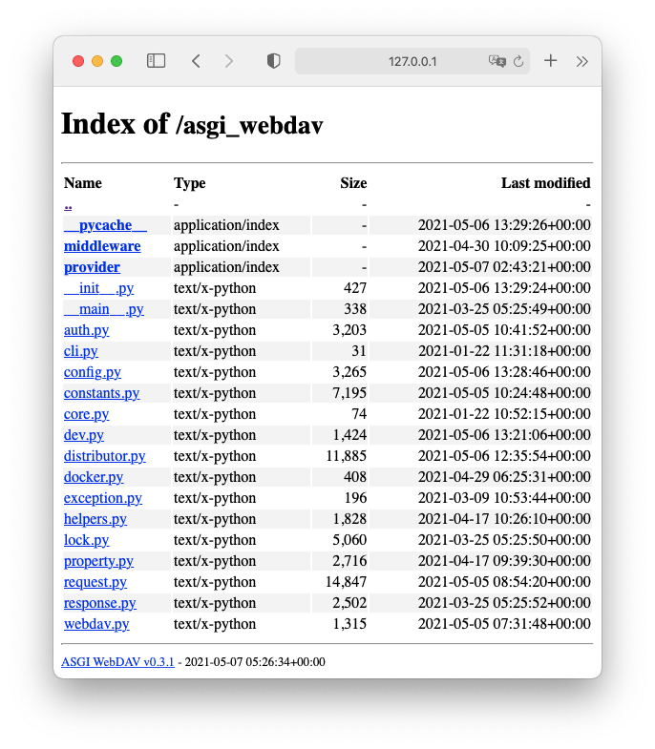Go forward with the right chevron

click(x=229, y=61)
